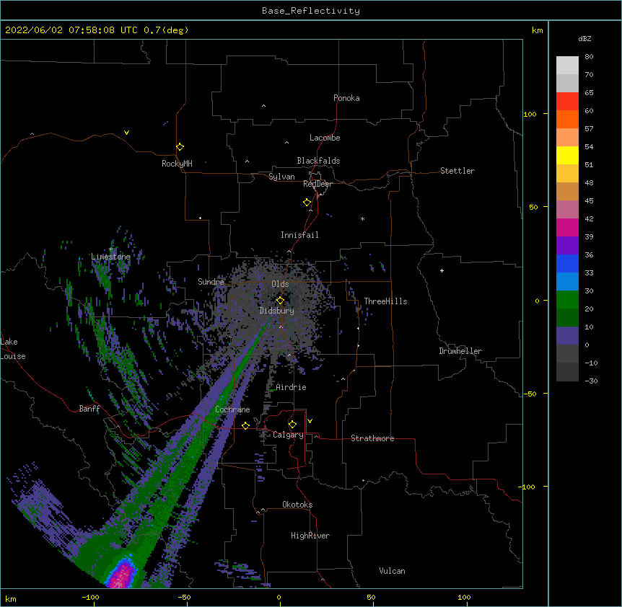Image resolution: width=622 pixels, height=607 pixels.
Task: Click the Airdrie city label
Action: (x=292, y=387)
